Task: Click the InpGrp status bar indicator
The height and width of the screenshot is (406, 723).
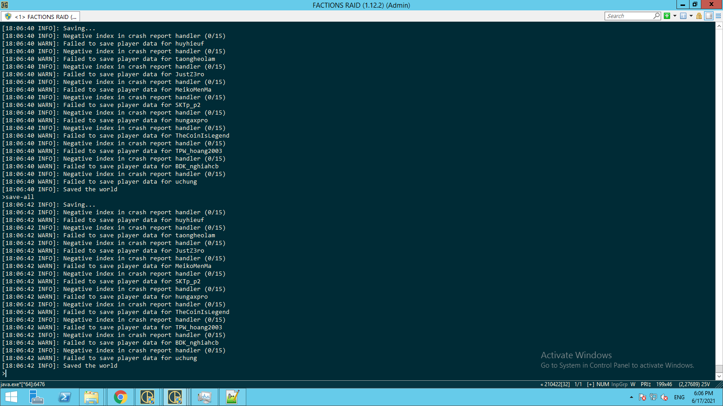Action: pyautogui.click(x=620, y=384)
